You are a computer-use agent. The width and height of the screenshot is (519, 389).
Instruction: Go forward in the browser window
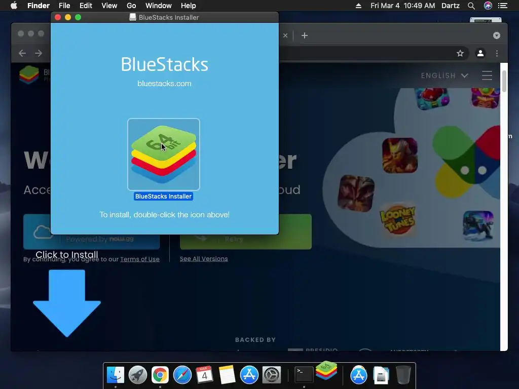[x=39, y=53]
